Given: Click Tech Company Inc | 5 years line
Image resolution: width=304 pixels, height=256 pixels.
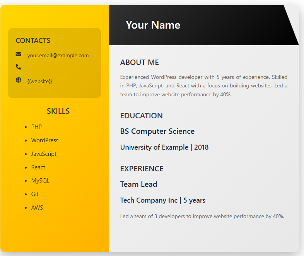Looking at the screenshot, I should pyautogui.click(x=163, y=200).
